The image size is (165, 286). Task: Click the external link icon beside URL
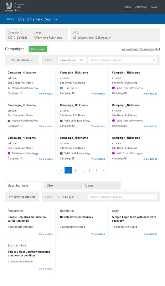pyautogui.click(x=74, y=38)
